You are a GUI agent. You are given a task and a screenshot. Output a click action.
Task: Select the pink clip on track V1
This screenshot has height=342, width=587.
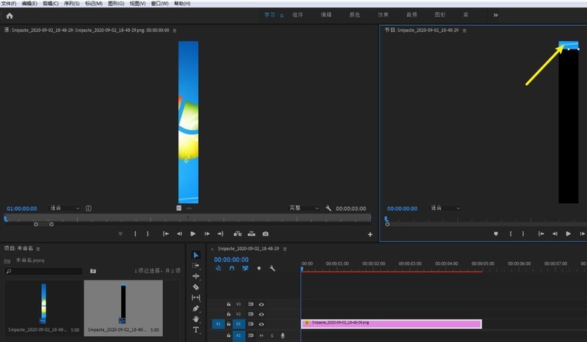391,324
